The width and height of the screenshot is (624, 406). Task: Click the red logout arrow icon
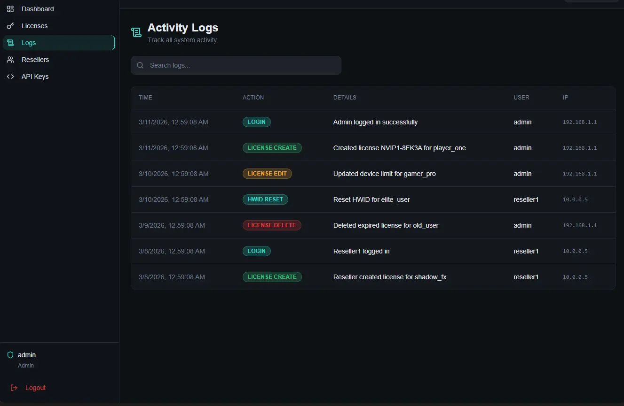[x=14, y=388]
